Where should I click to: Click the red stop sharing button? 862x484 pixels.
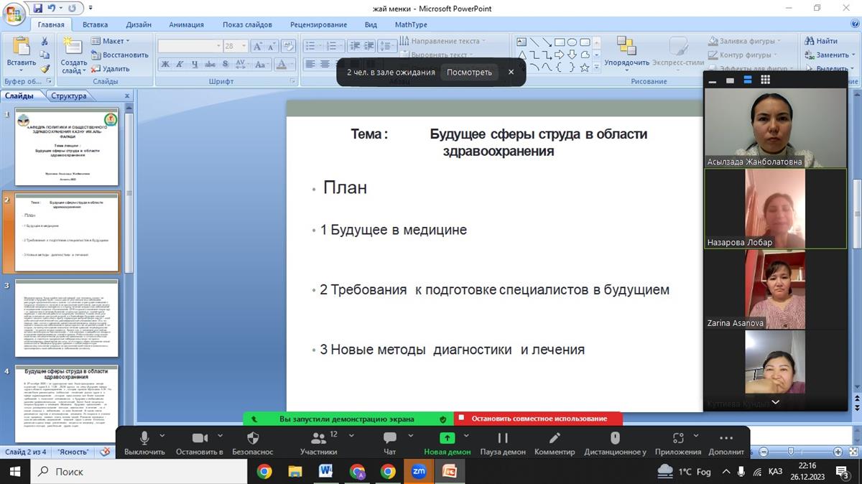(538, 419)
